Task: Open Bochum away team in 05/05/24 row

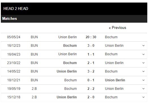Action: click(111, 37)
